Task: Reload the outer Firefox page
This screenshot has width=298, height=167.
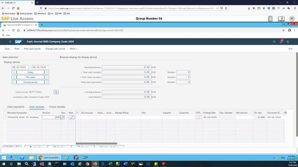Action: coord(13,8)
